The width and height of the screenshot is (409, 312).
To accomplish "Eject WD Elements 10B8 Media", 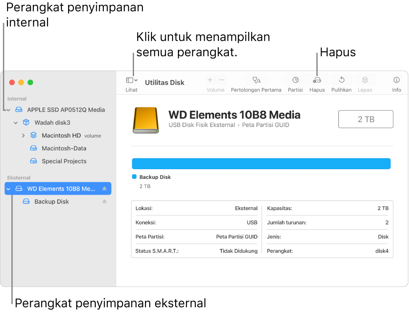I will [x=105, y=189].
